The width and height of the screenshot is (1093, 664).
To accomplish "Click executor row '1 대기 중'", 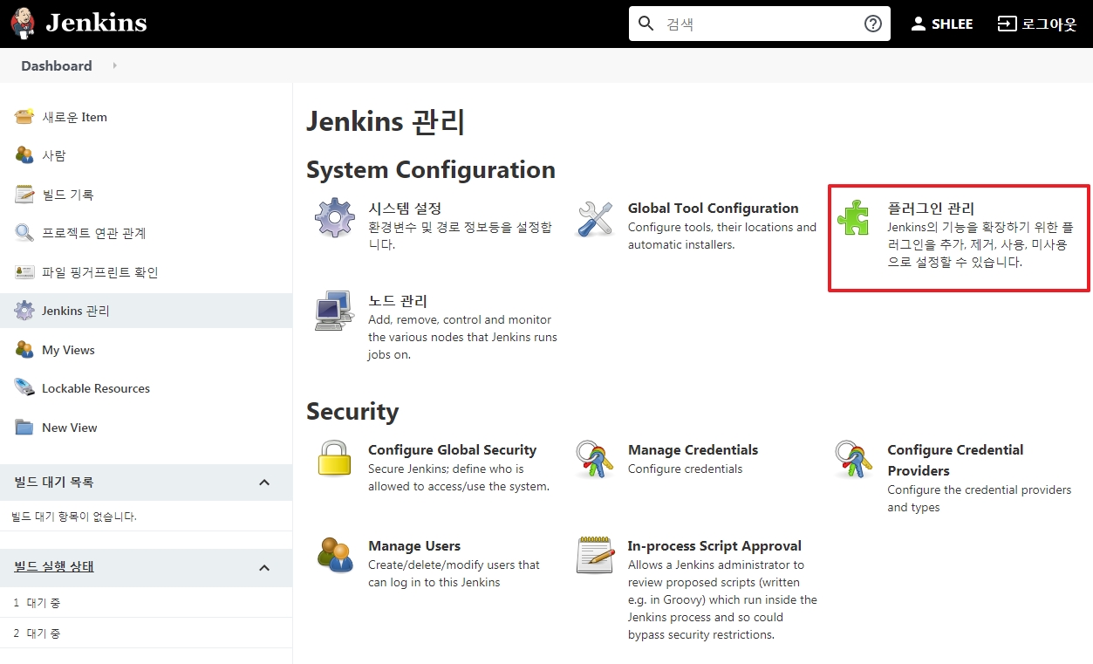I will pos(146,603).
